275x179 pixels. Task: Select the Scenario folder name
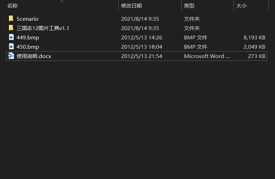pos(27,19)
